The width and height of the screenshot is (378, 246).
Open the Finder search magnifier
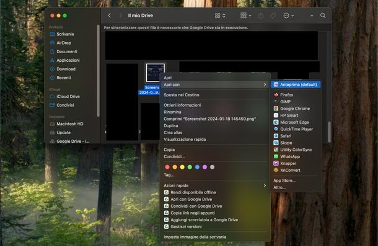click(x=323, y=15)
